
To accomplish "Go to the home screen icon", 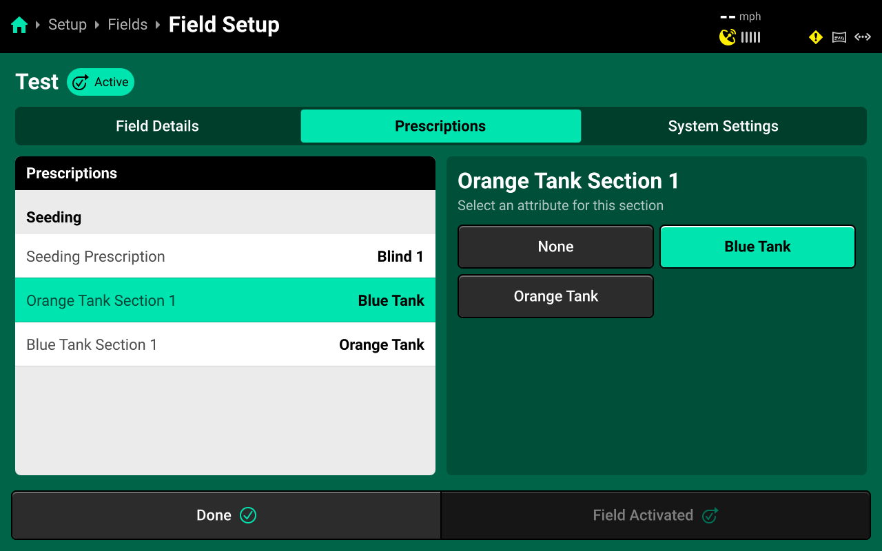I will click(x=19, y=25).
